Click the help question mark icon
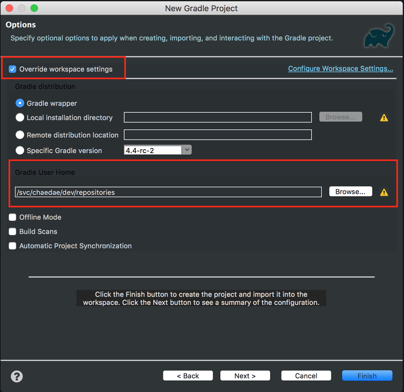Viewport: 404px width, 392px height. (17, 376)
